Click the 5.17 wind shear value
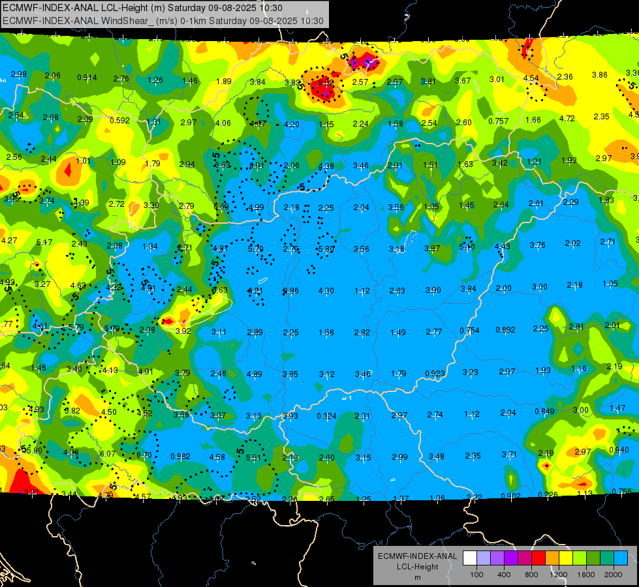Screen dimensions: 639x587 (x=44, y=243)
